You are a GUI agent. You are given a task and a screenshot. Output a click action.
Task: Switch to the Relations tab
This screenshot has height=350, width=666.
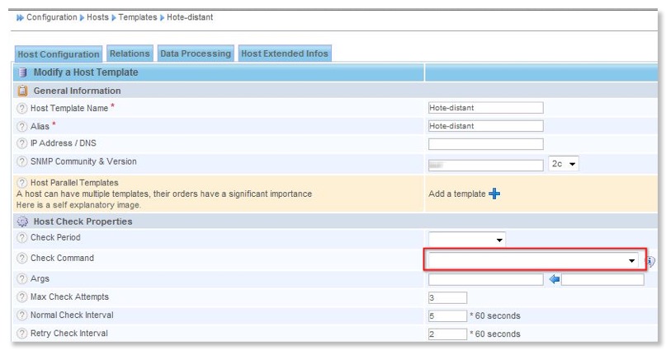(x=130, y=54)
